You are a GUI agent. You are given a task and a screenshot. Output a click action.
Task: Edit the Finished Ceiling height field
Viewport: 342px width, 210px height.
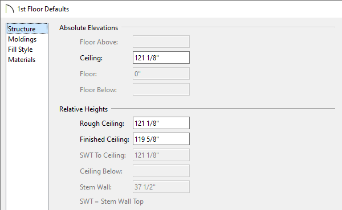(x=161, y=139)
